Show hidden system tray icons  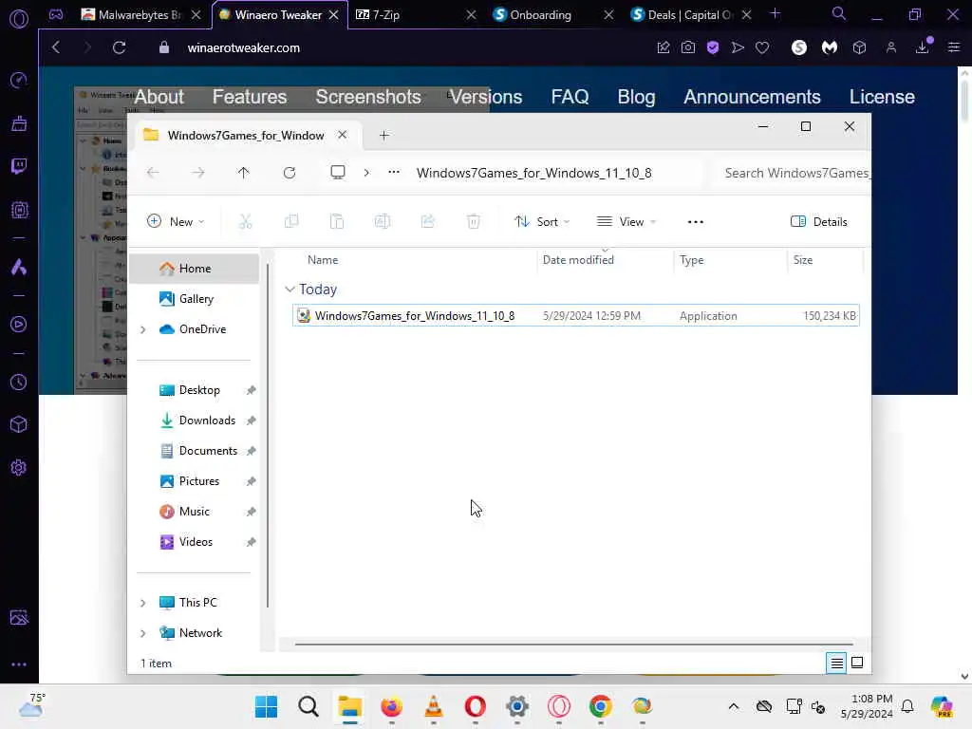point(734,706)
